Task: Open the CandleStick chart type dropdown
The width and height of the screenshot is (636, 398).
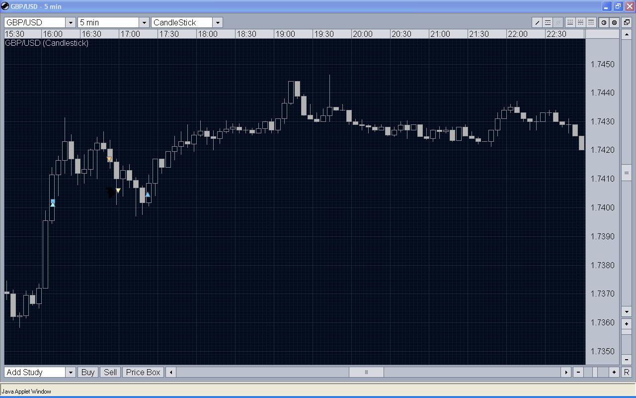Action: click(x=217, y=22)
